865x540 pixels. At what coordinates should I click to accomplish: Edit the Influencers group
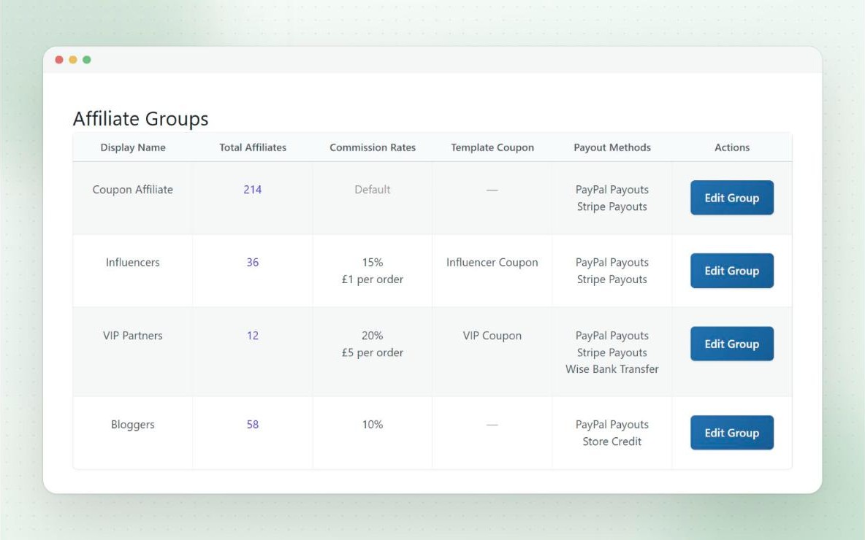[731, 271]
